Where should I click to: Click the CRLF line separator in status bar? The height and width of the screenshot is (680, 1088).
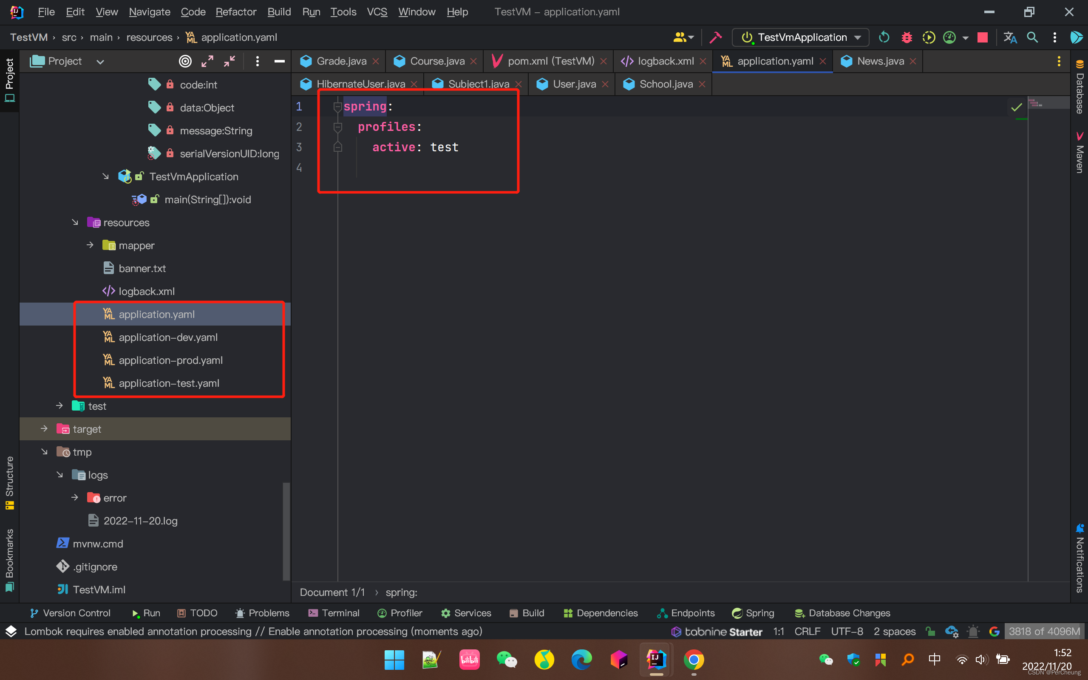(807, 632)
